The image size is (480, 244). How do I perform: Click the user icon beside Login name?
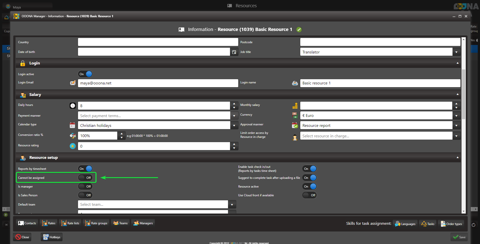[x=295, y=83]
